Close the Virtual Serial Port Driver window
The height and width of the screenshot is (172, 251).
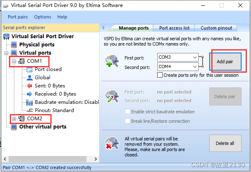click(240, 5)
